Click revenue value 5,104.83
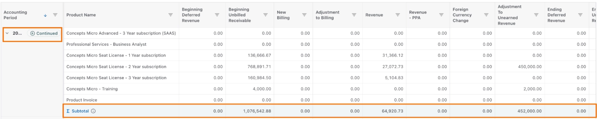The height and width of the screenshot is (119, 597). 394,78
